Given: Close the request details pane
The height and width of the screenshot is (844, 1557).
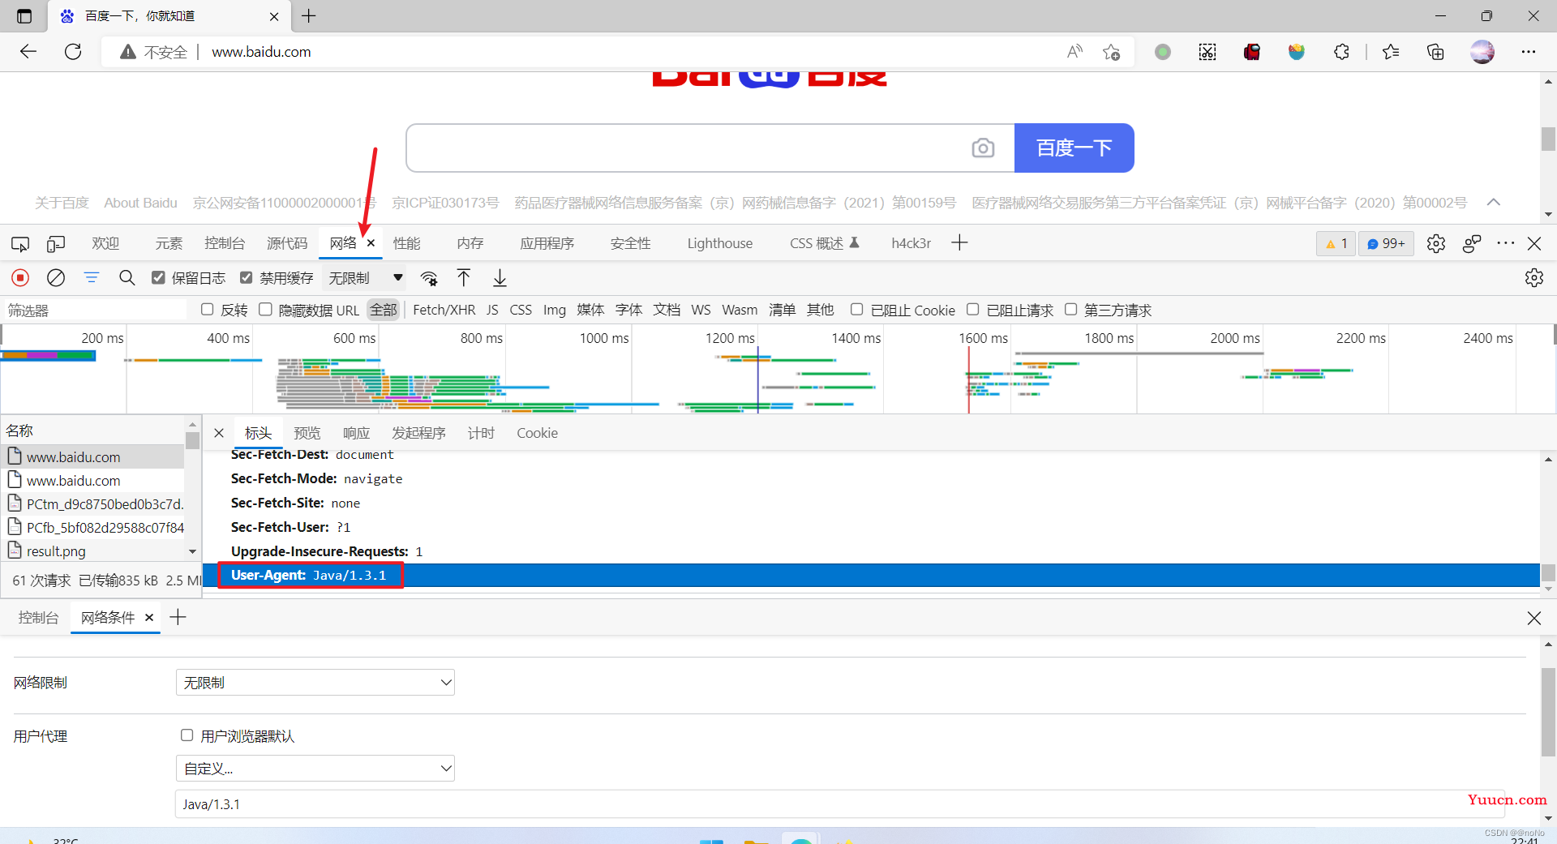Looking at the screenshot, I should click(219, 433).
